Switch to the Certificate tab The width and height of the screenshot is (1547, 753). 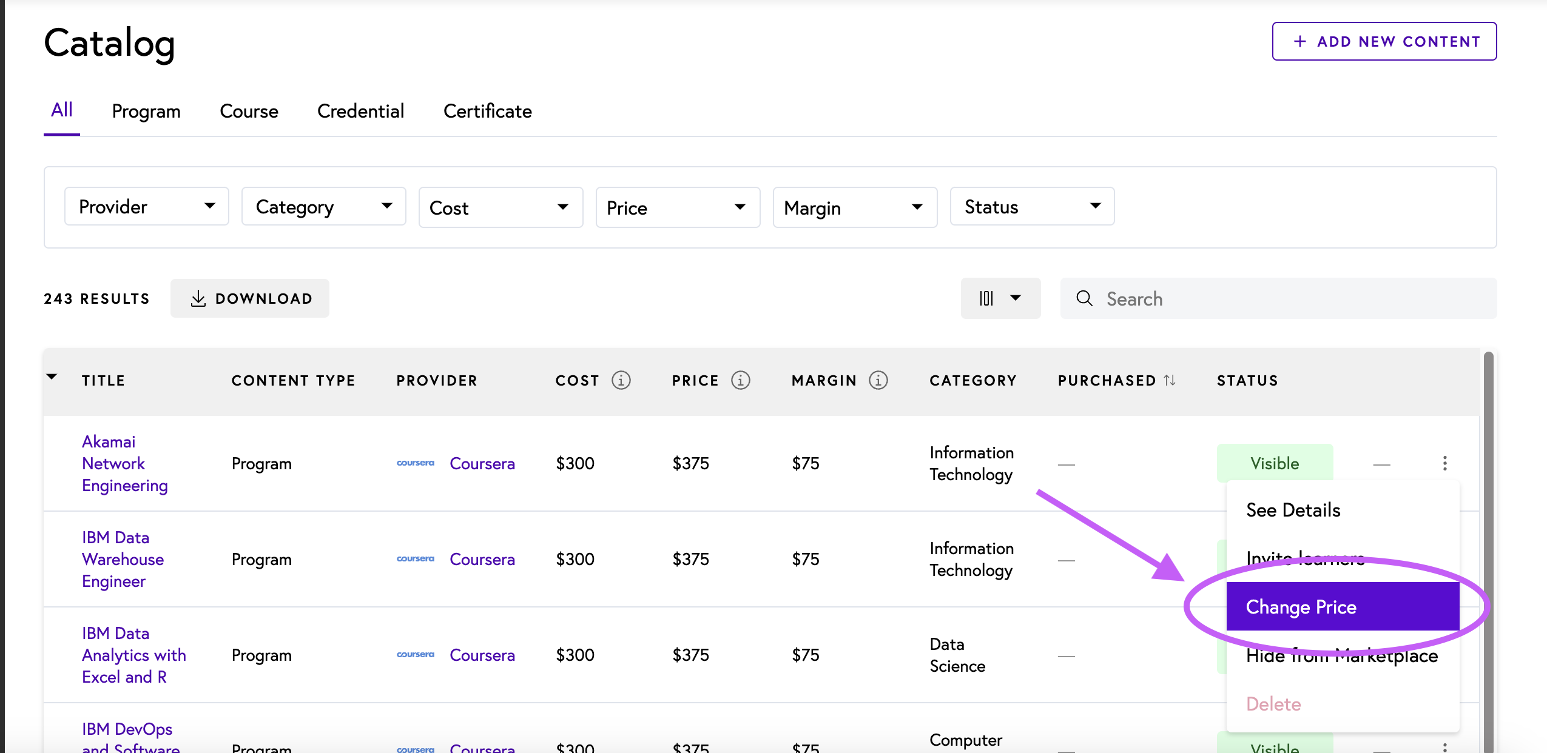click(x=487, y=111)
